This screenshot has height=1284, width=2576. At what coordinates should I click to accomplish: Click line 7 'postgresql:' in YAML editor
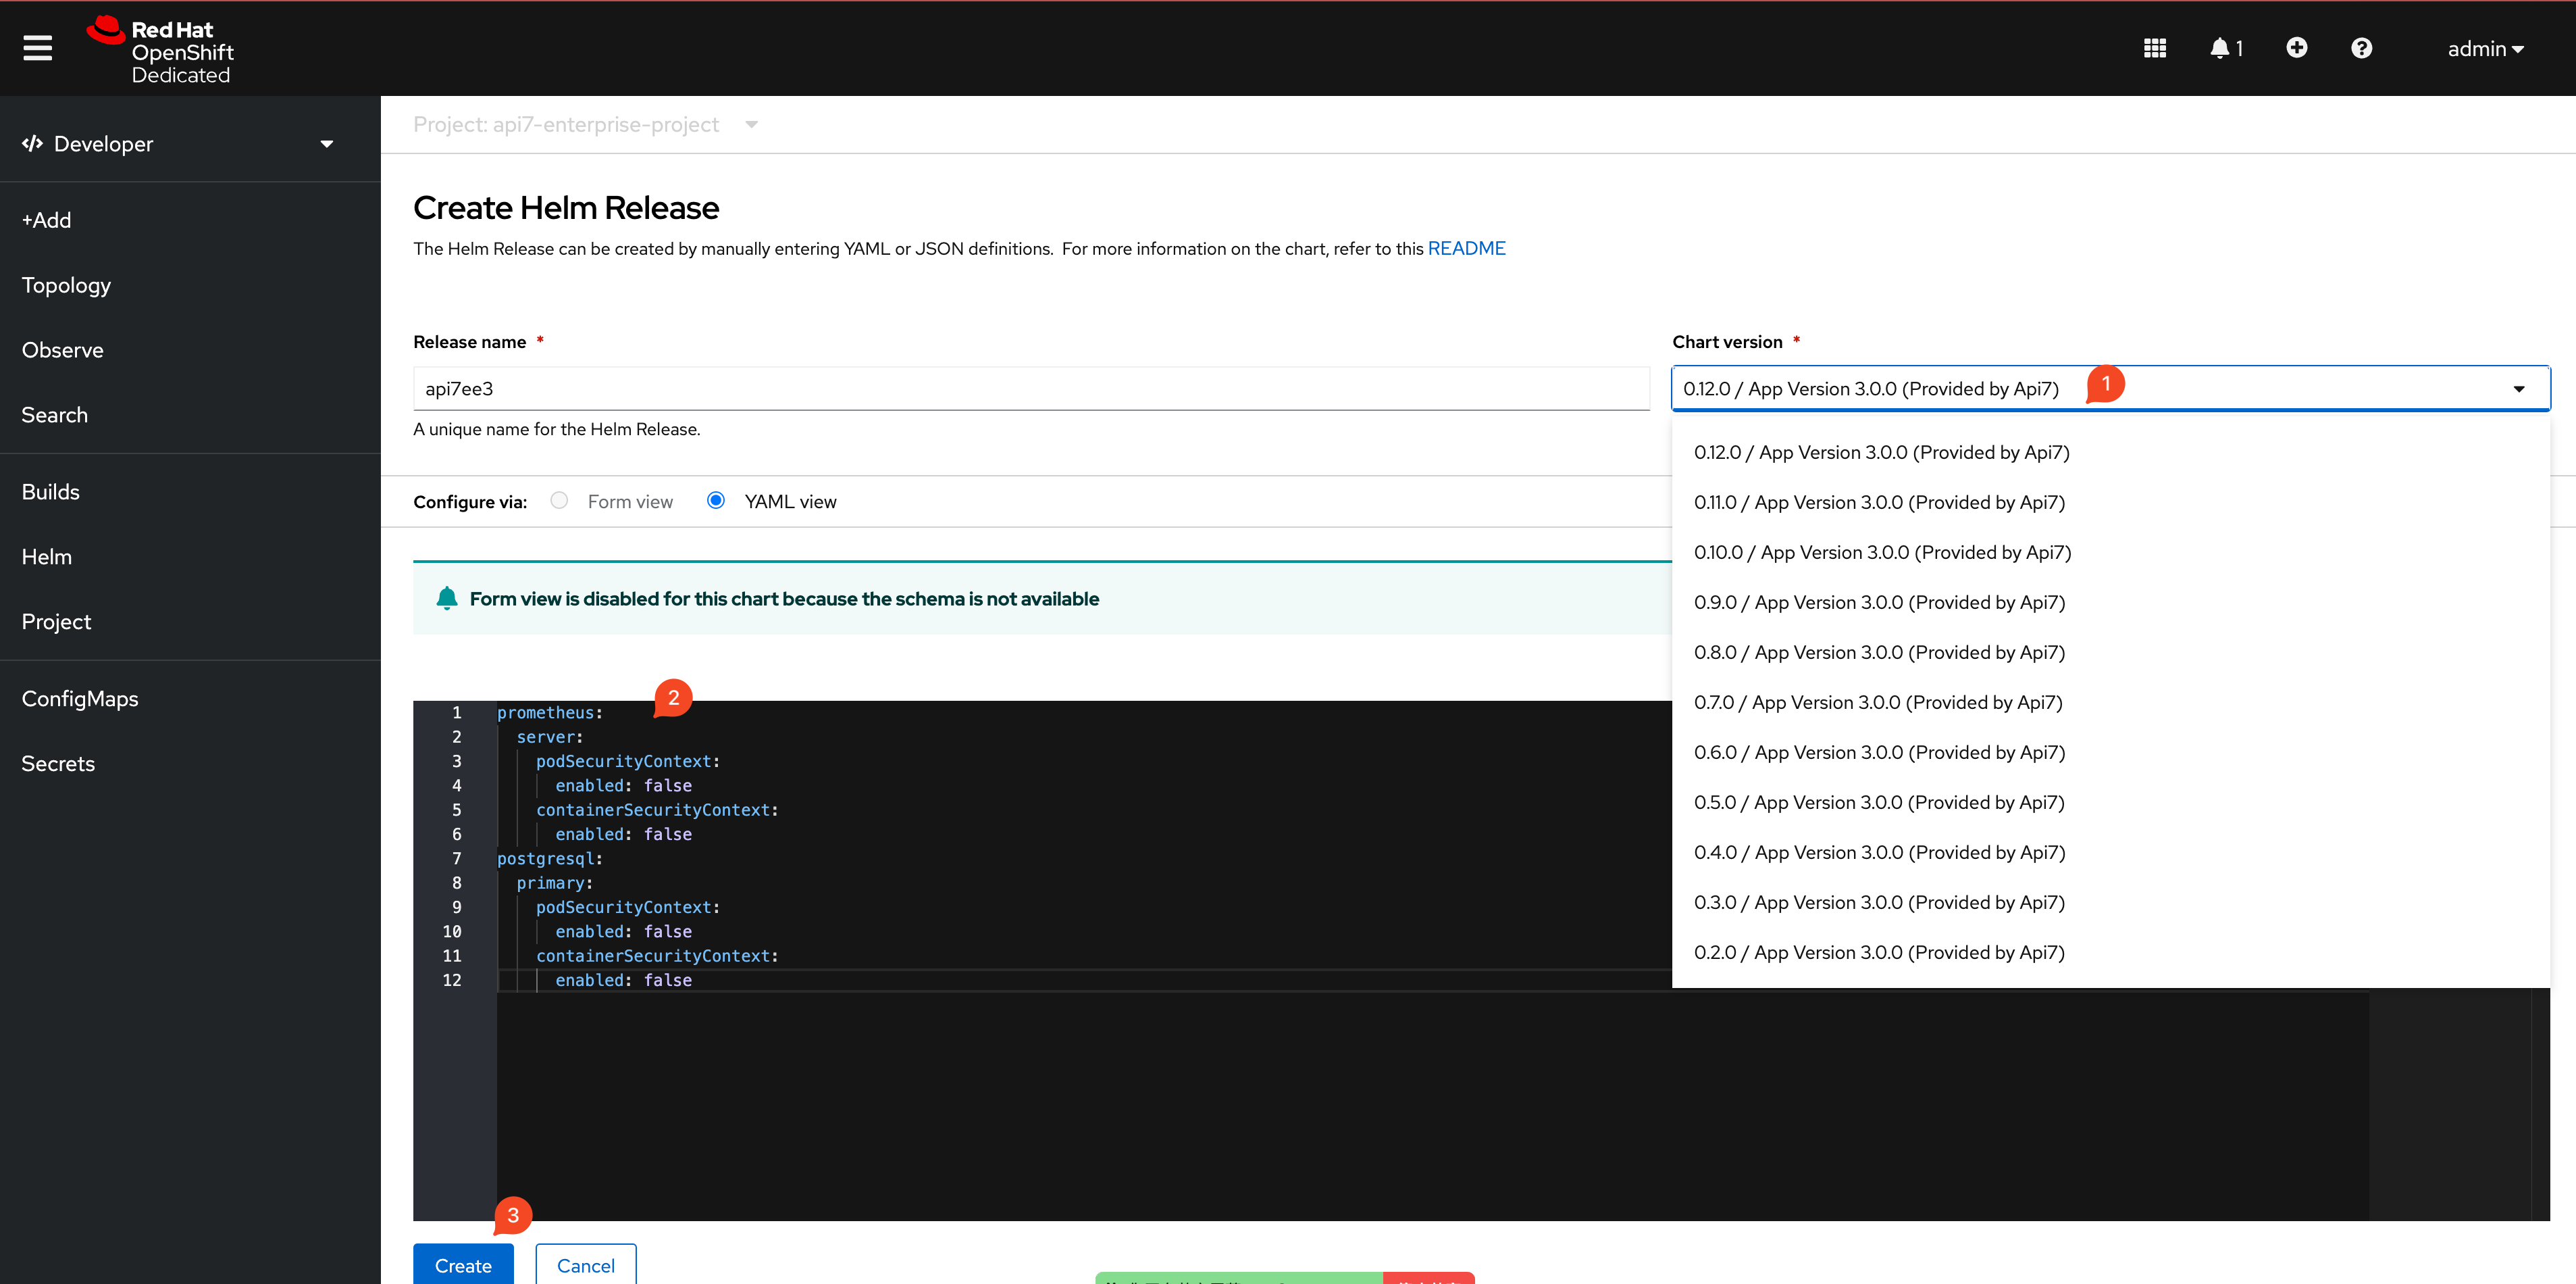pyautogui.click(x=550, y=859)
